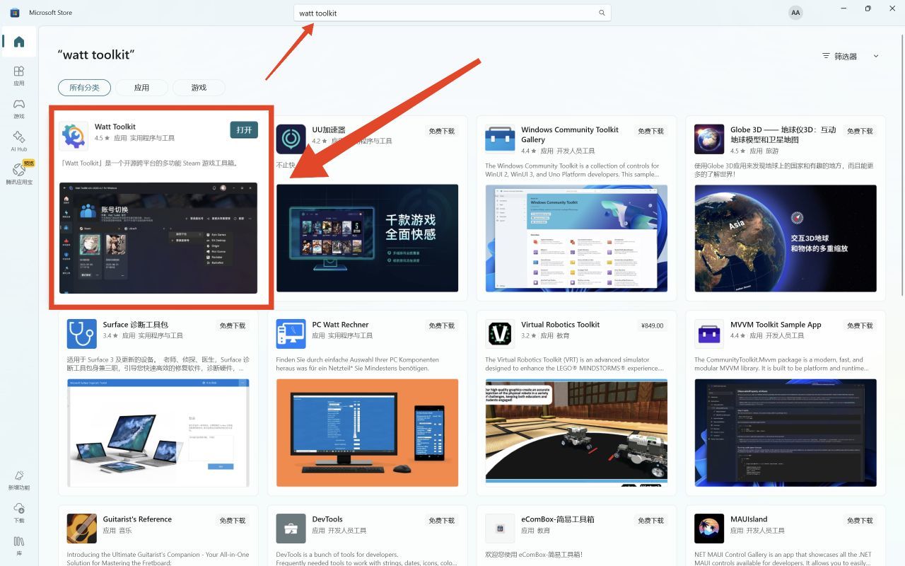Click the UU加速器 app icon
Image resolution: width=905 pixels, height=566 pixels.
click(291, 139)
